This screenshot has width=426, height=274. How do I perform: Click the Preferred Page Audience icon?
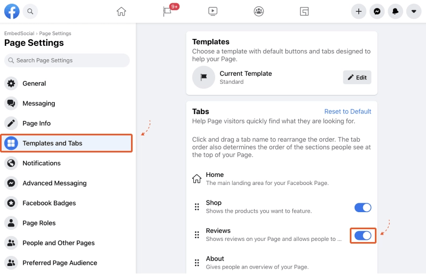[11, 263]
